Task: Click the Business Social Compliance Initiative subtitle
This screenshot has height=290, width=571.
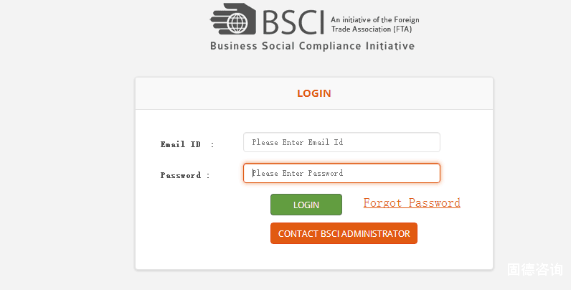Action: (x=312, y=46)
